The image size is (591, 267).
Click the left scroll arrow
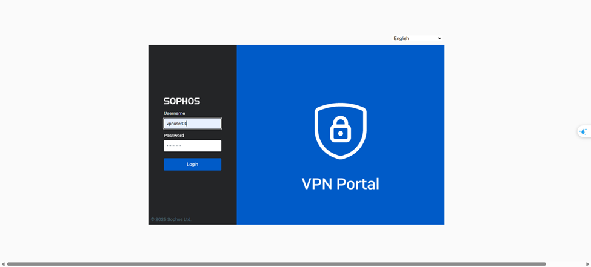tap(3, 264)
